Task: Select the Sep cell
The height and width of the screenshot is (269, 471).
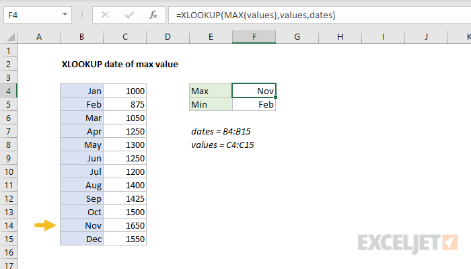Action: [81, 199]
